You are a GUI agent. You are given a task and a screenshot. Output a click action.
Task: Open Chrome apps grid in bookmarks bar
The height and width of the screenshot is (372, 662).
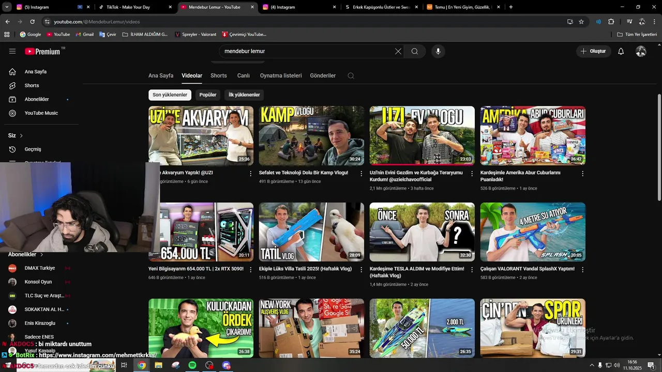point(7,34)
